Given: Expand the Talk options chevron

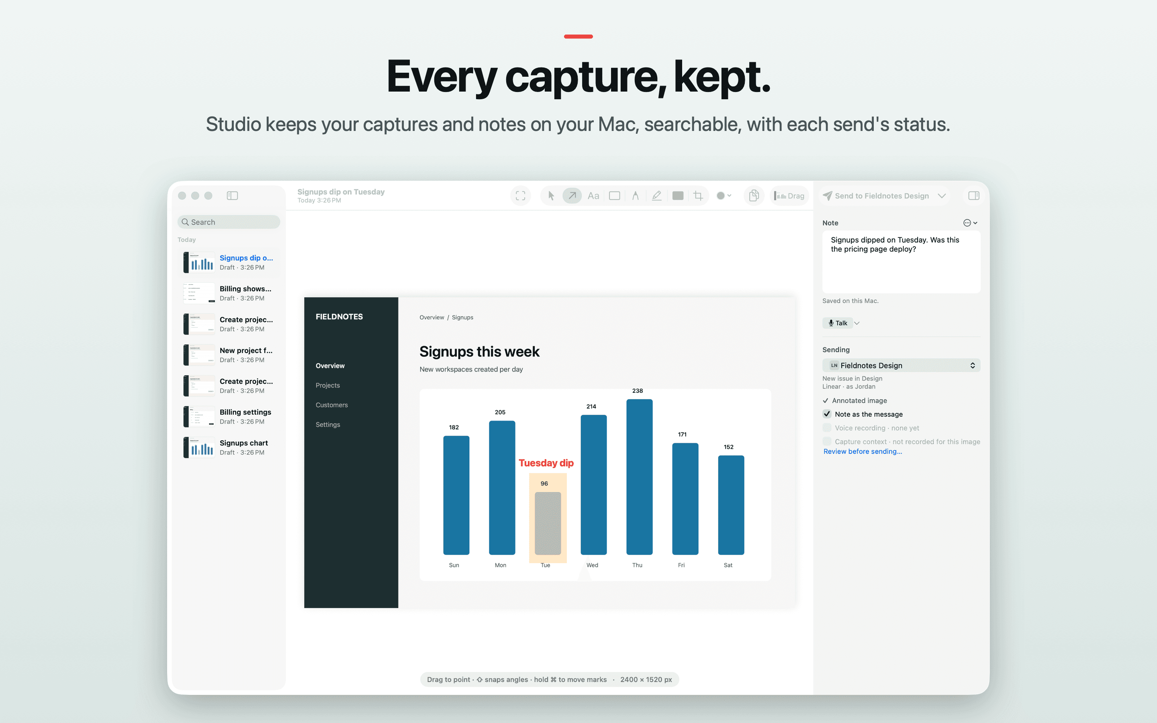Looking at the screenshot, I should 857,323.
